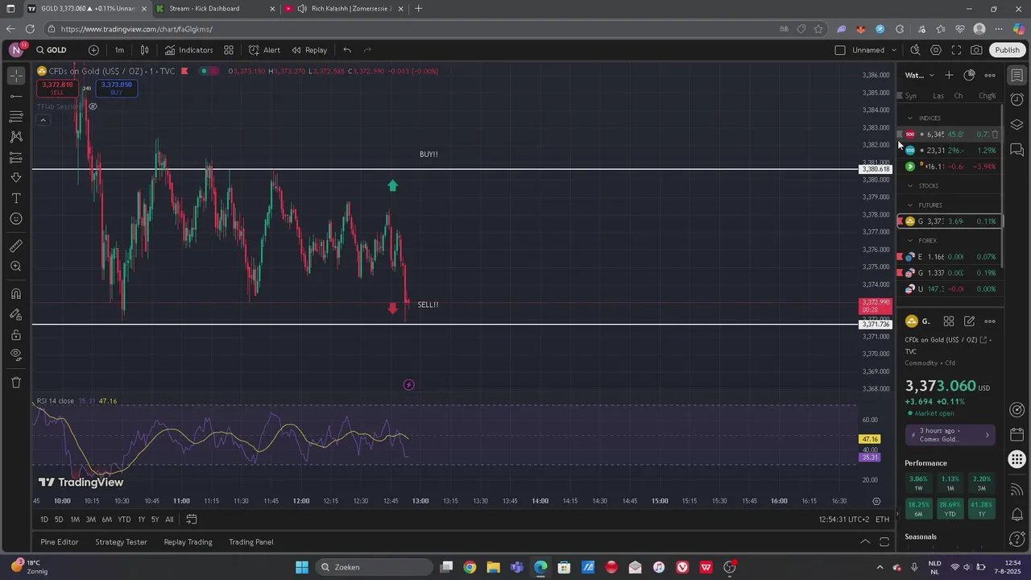Open watchlist advanced view pie icon
1031x580 pixels.
(x=969, y=75)
